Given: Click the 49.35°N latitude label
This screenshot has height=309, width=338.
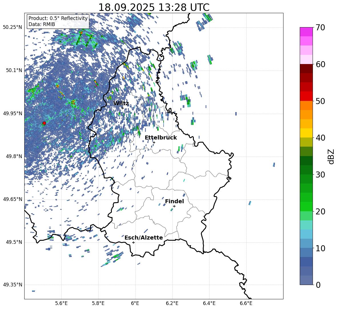Looking at the screenshot, I should (13, 285).
